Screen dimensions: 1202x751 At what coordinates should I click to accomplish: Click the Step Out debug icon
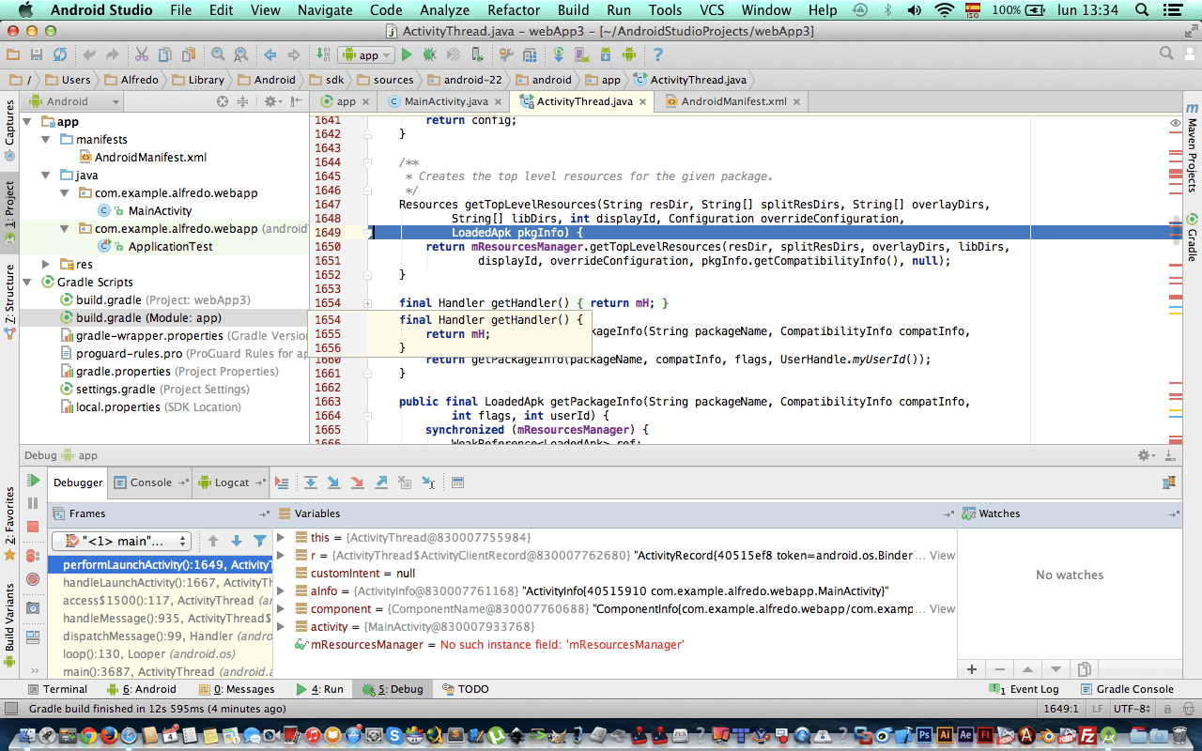[x=381, y=483]
